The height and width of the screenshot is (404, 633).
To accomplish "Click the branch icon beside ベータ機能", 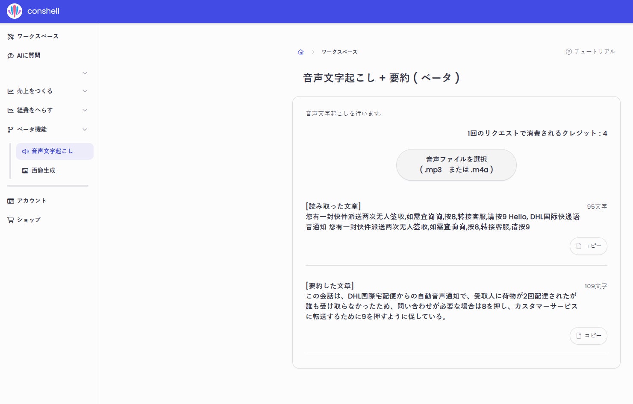I will pos(11,130).
